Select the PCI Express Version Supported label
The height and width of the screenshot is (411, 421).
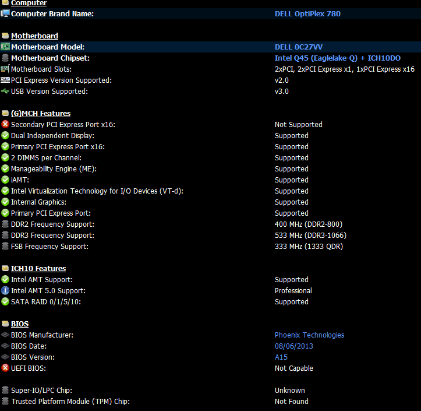(x=61, y=80)
